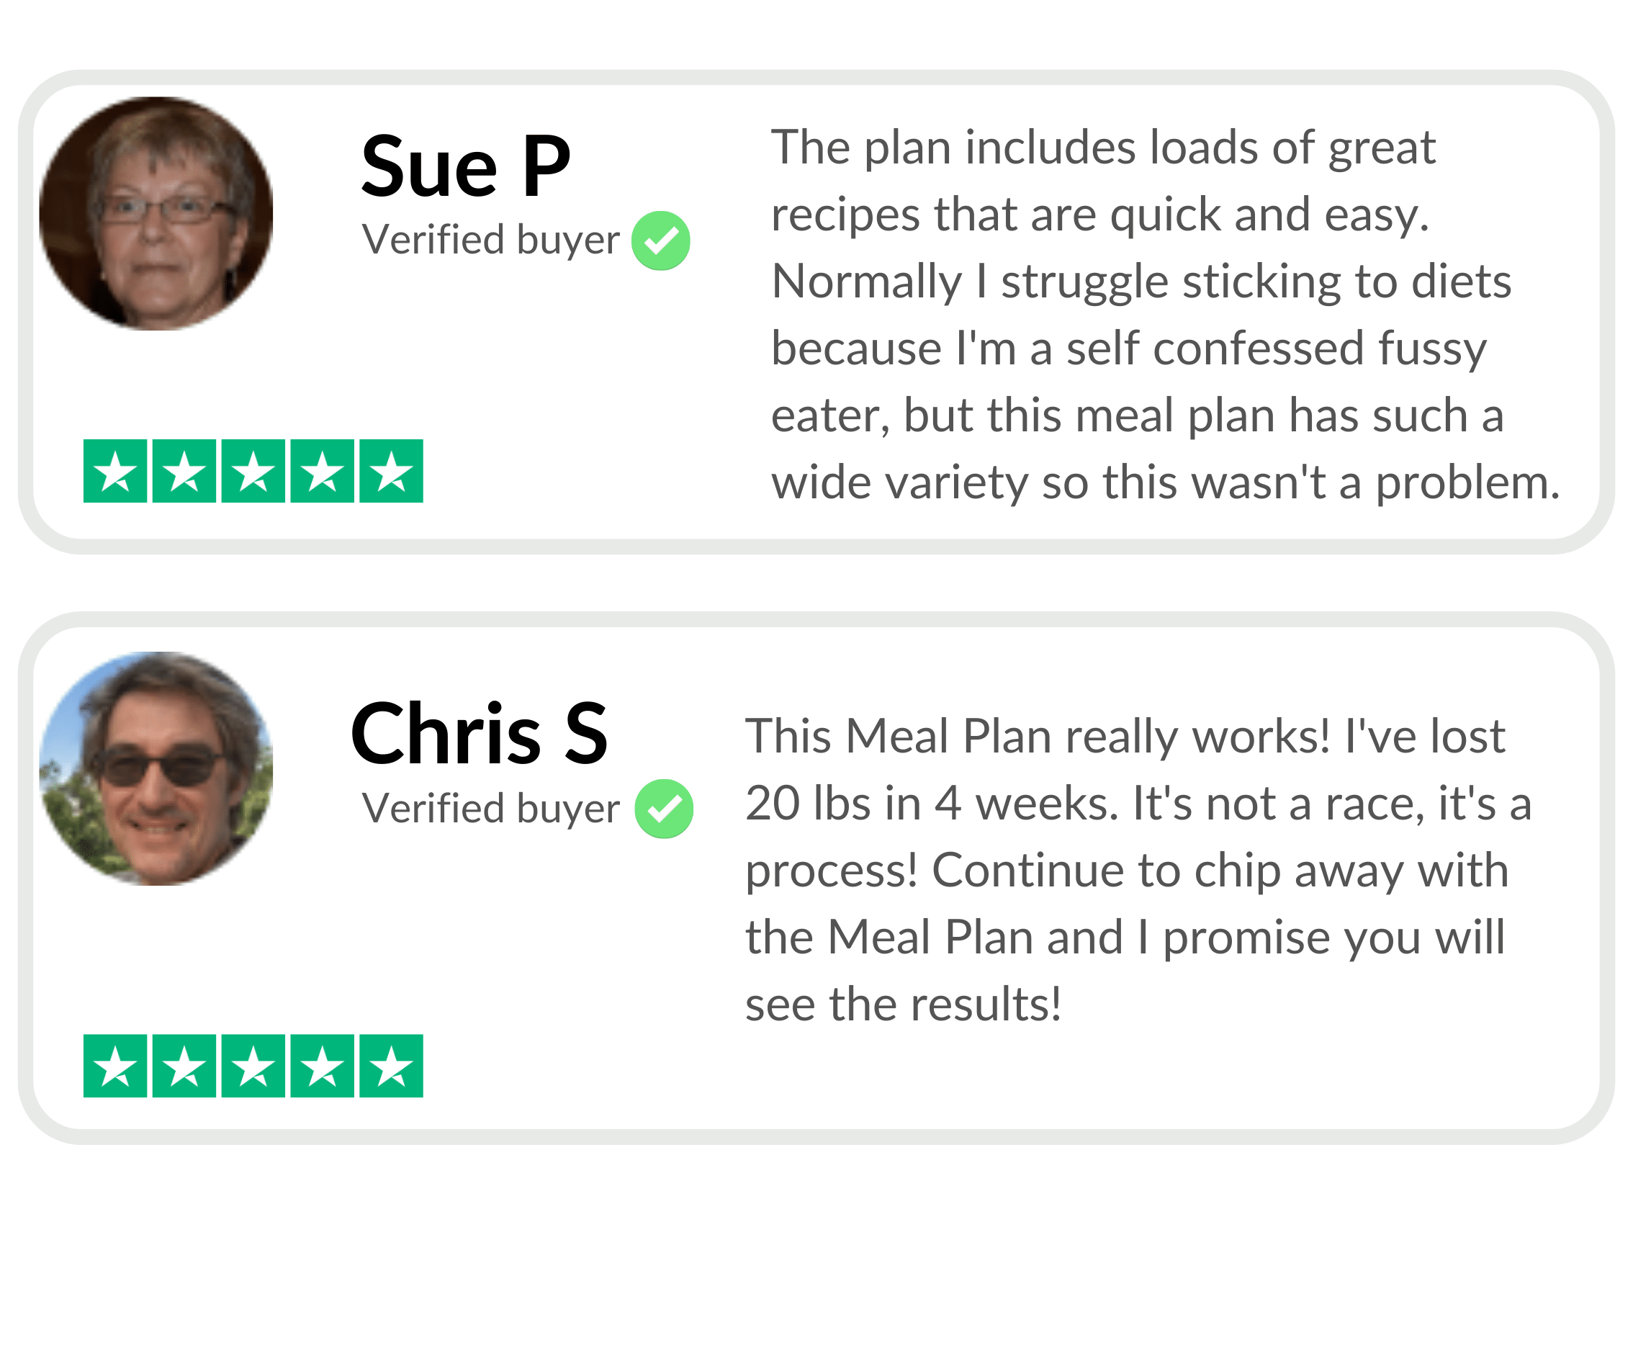Select the second star in Sue P's rating
Image resolution: width=1633 pixels, height=1361 pixels.
pyautogui.click(x=184, y=471)
